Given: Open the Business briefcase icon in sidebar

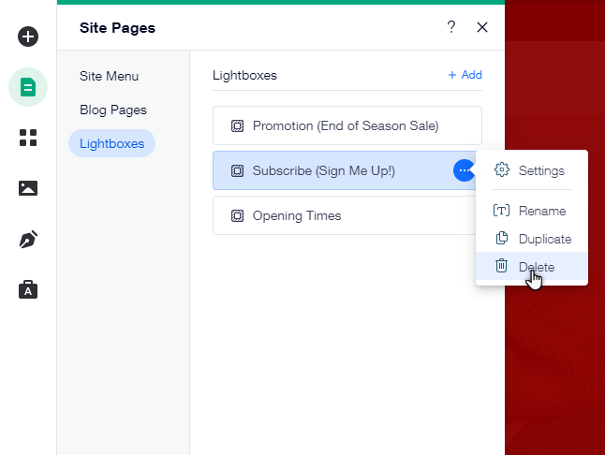Looking at the screenshot, I should point(28,289).
